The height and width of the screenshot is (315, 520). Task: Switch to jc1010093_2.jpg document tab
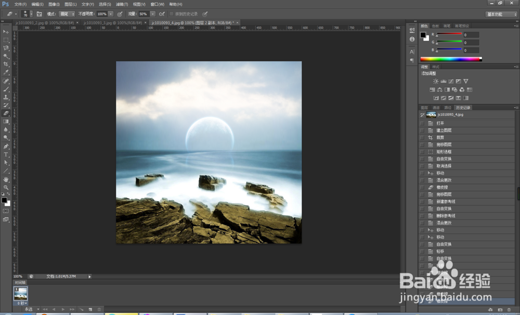pyautogui.click(x=45, y=22)
